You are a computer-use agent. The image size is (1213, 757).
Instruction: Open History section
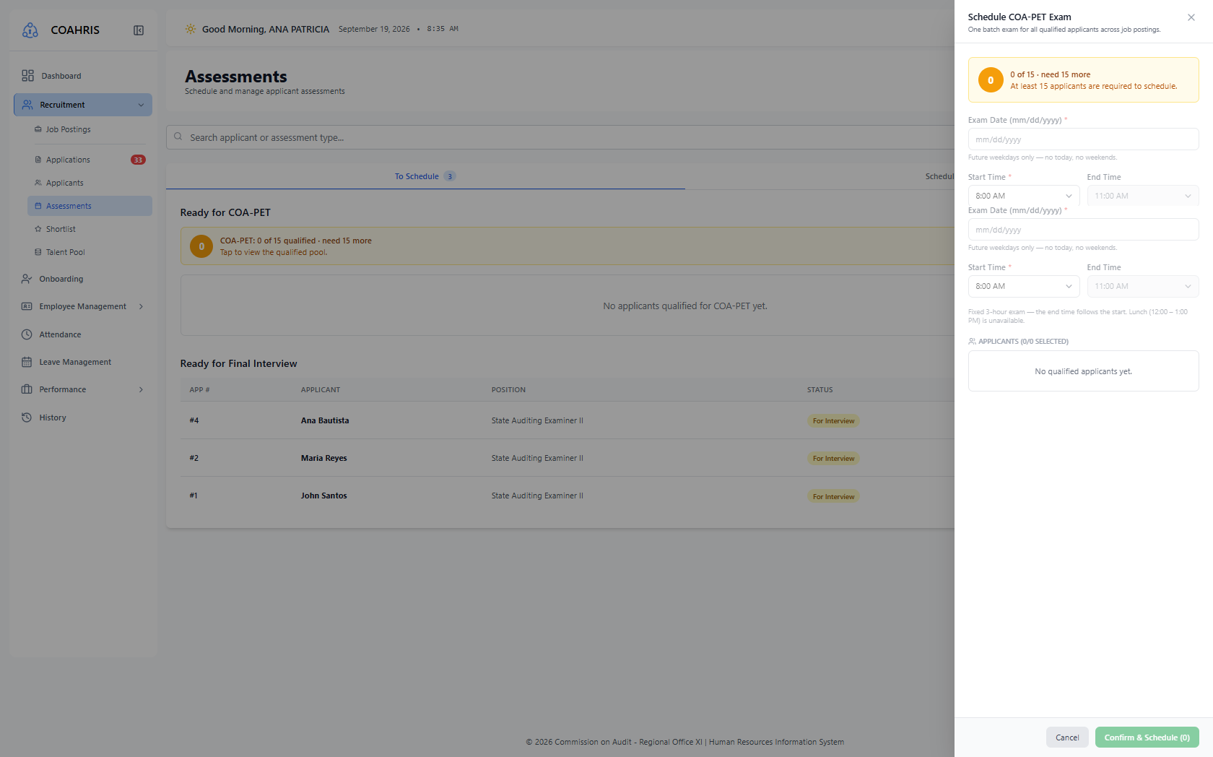(x=83, y=418)
